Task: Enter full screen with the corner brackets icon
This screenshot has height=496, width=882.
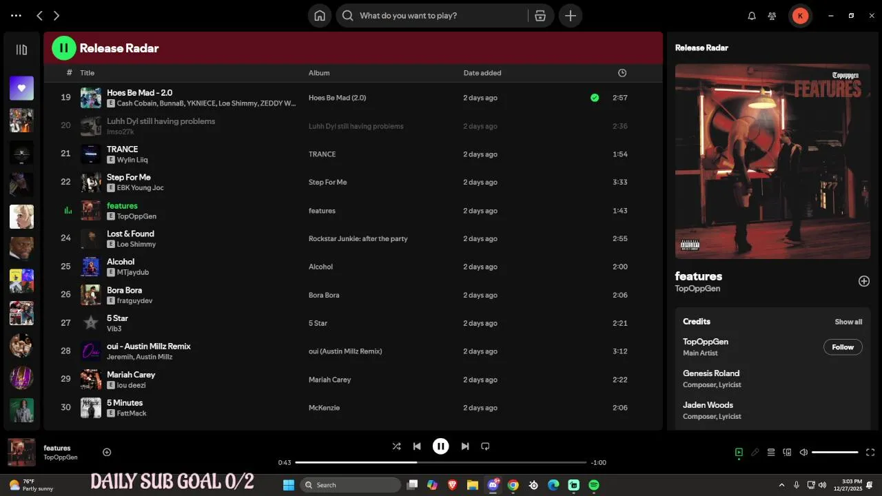Action: click(870, 453)
